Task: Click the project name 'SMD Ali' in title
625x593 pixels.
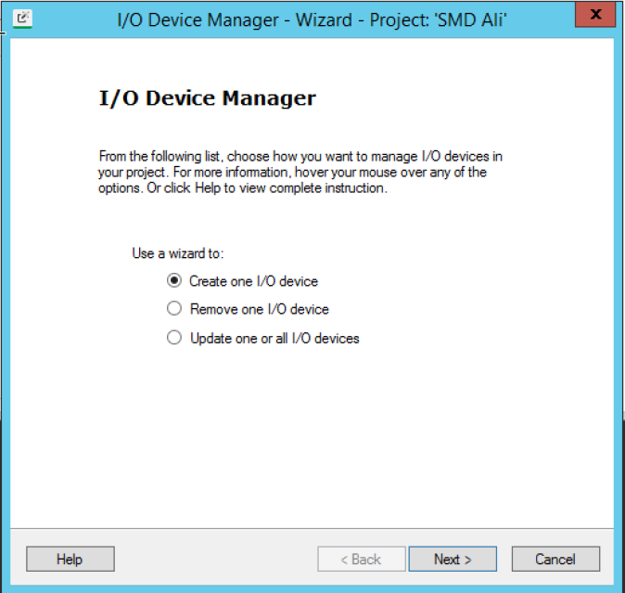Action: coord(472,19)
